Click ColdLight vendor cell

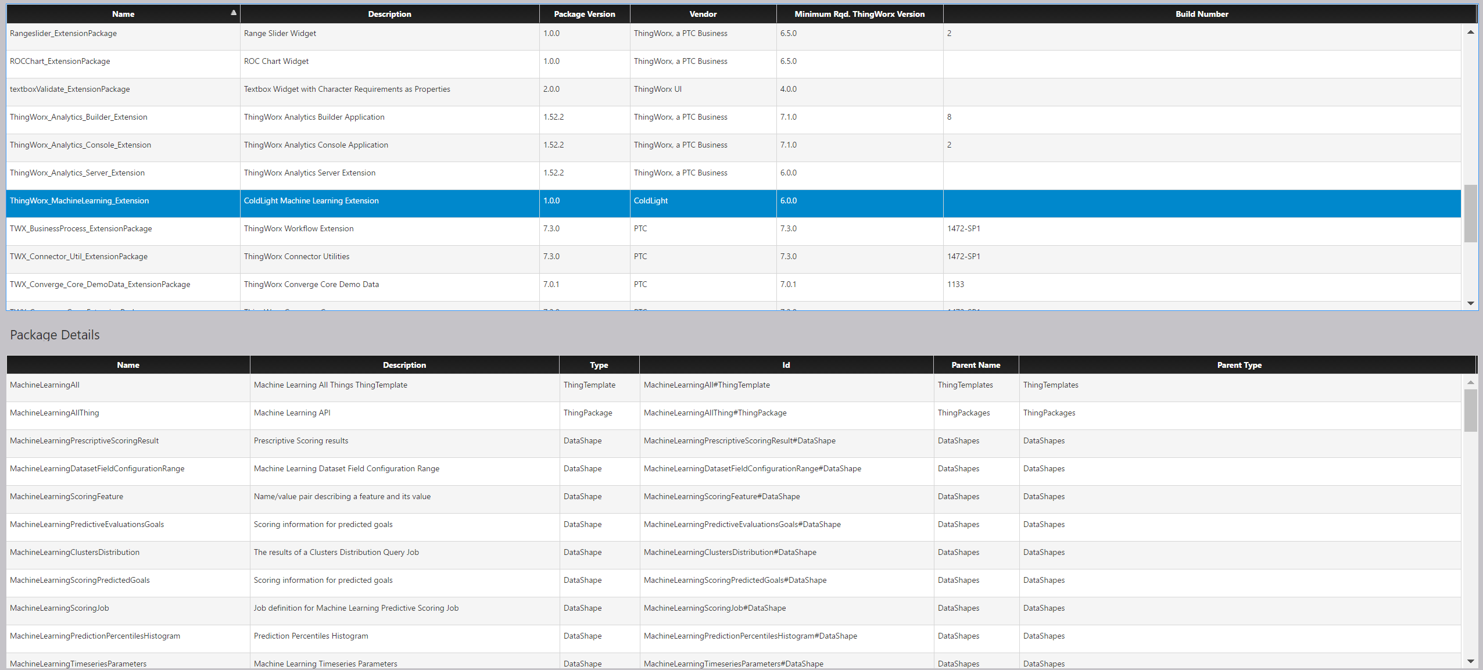click(703, 204)
